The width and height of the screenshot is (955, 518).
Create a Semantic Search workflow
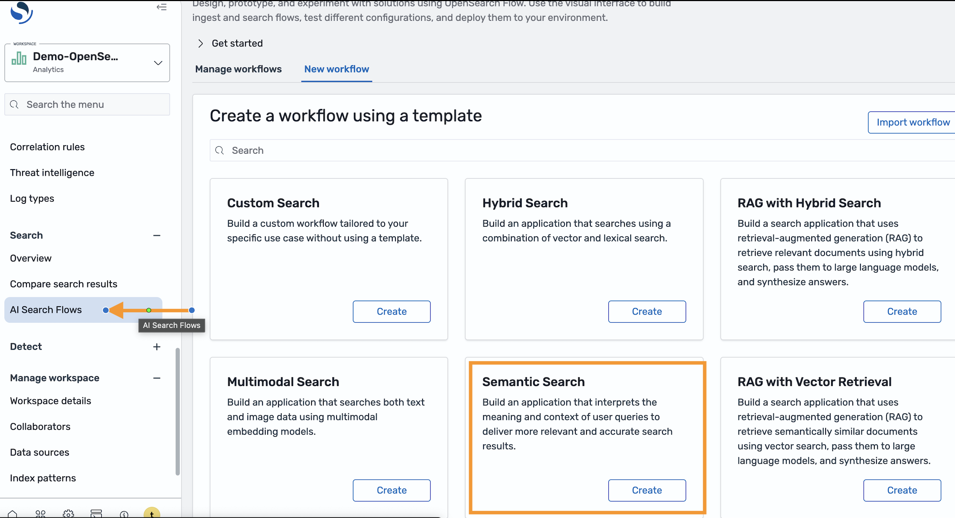click(x=647, y=490)
